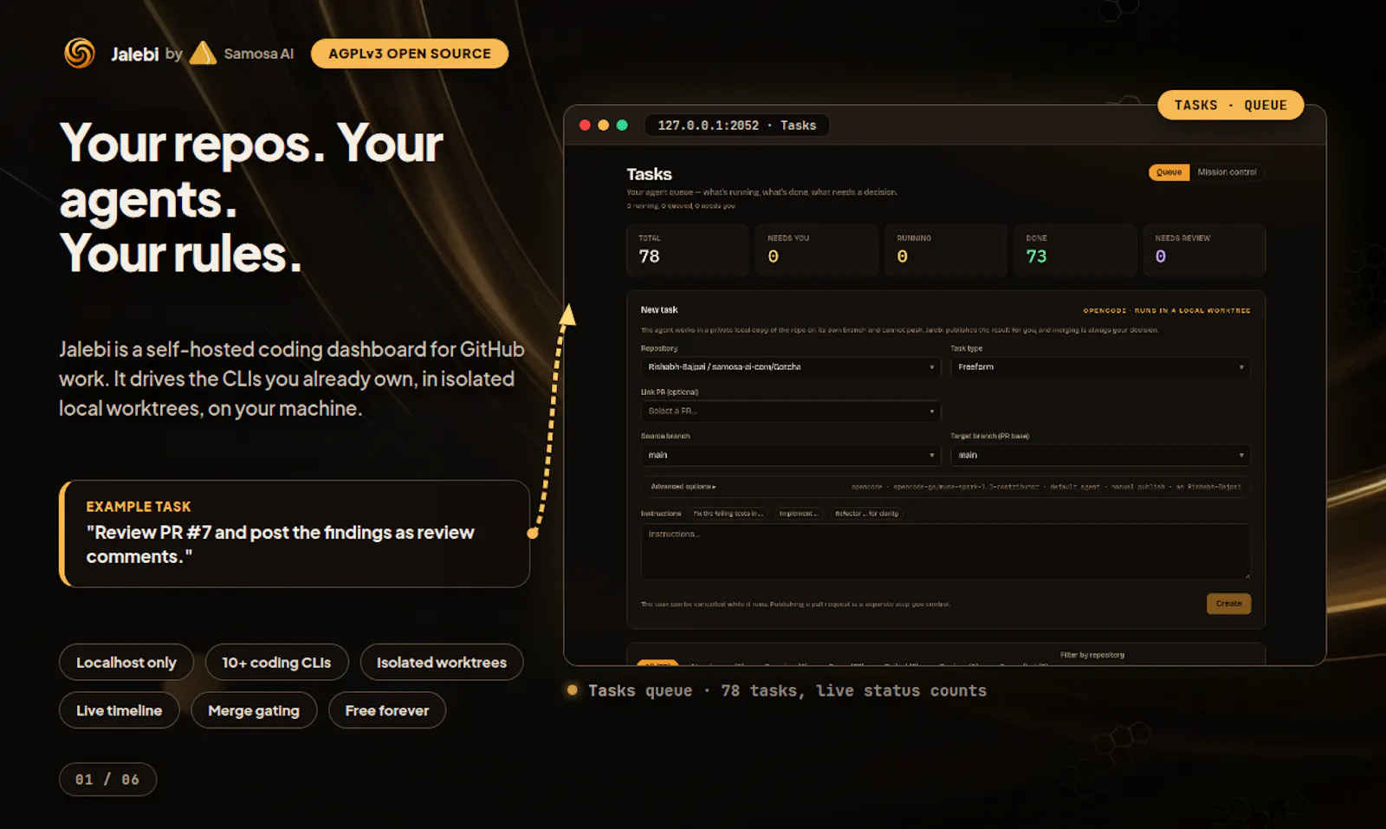
Task: Click the Tasks Queue label badge
Action: [1231, 105]
